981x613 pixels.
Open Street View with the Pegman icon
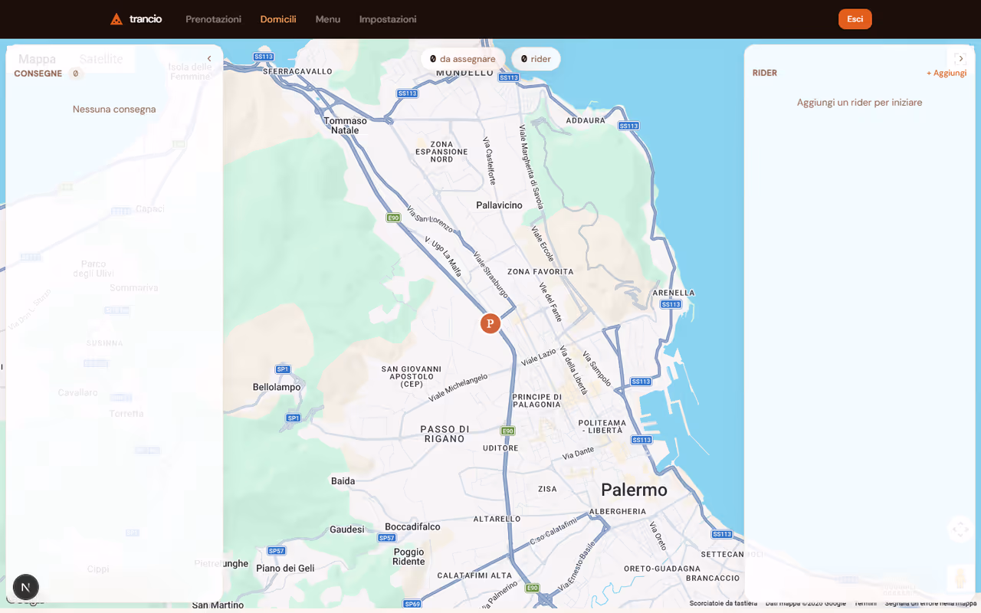point(960,579)
